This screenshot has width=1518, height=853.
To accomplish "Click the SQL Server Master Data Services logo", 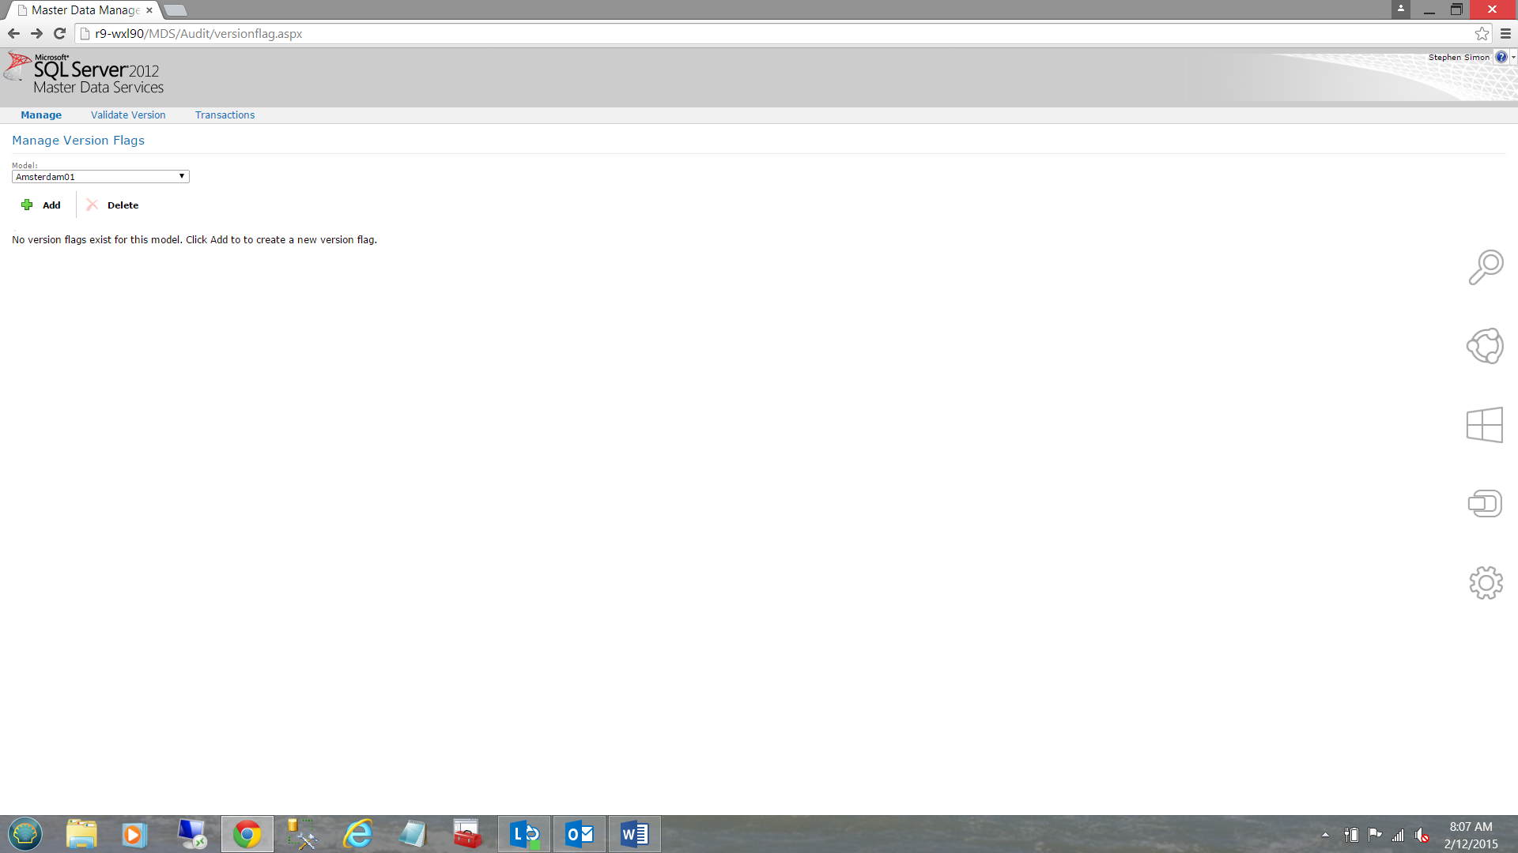I will pyautogui.click(x=85, y=75).
